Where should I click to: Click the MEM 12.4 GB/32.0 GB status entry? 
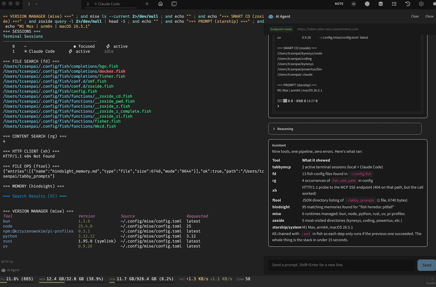point(71,279)
